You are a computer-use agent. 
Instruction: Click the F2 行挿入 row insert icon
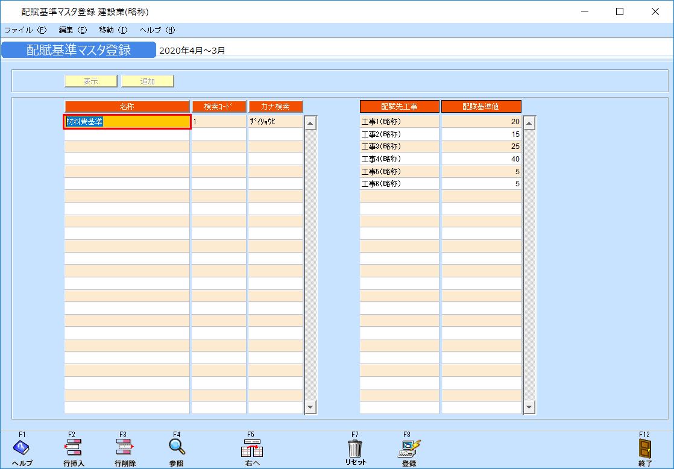pos(74,448)
